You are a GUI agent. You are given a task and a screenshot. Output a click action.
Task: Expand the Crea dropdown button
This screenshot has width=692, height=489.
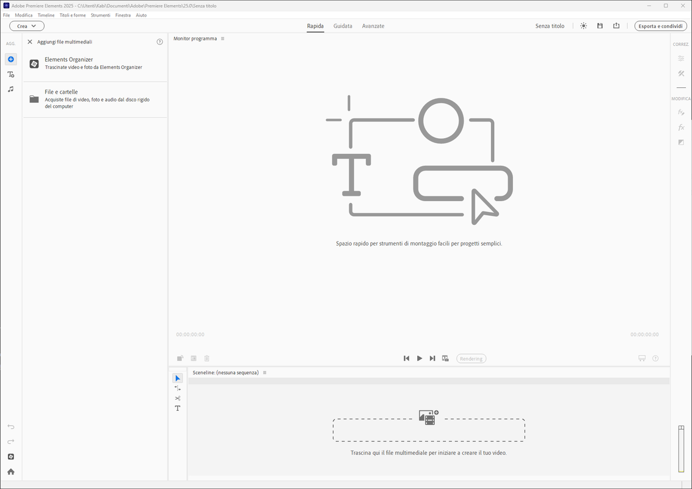pyautogui.click(x=27, y=26)
